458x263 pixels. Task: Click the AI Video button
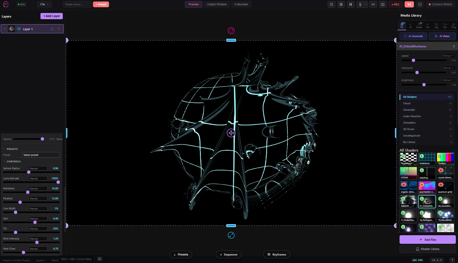pos(442,36)
